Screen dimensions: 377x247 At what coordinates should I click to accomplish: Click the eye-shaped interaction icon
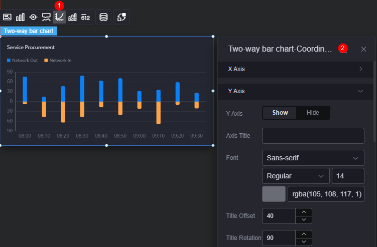pyautogui.click(x=33, y=17)
